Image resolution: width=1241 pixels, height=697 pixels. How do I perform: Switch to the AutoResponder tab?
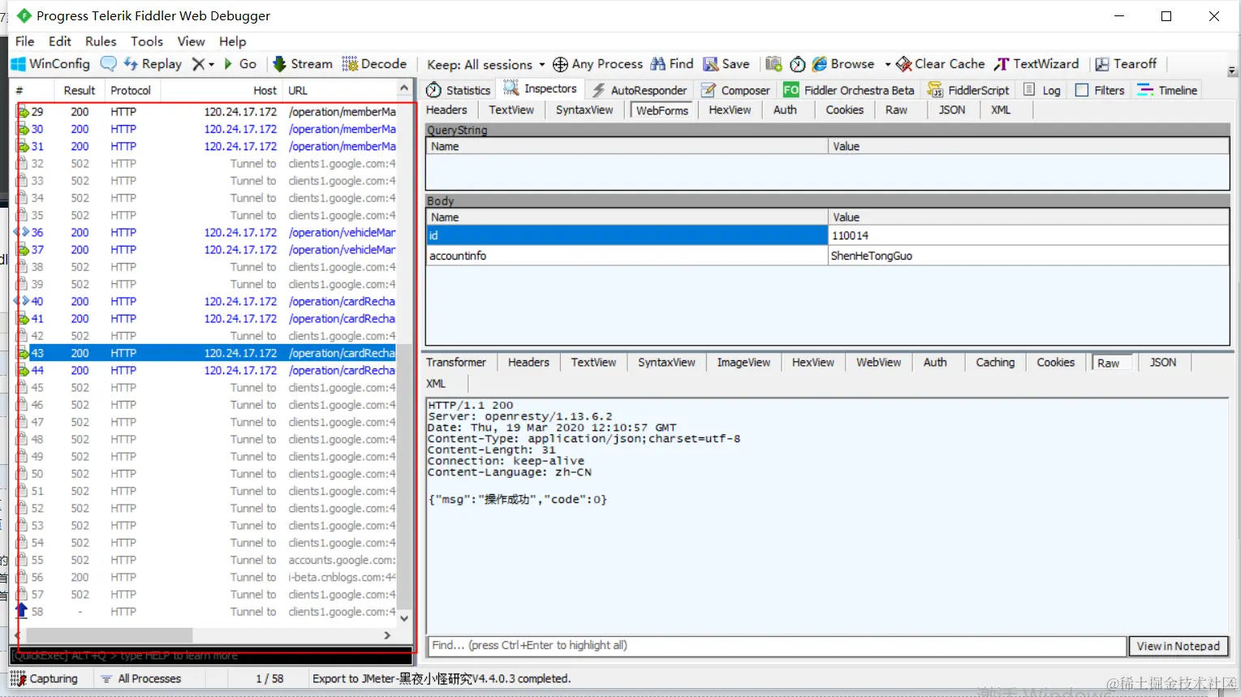pyautogui.click(x=640, y=90)
